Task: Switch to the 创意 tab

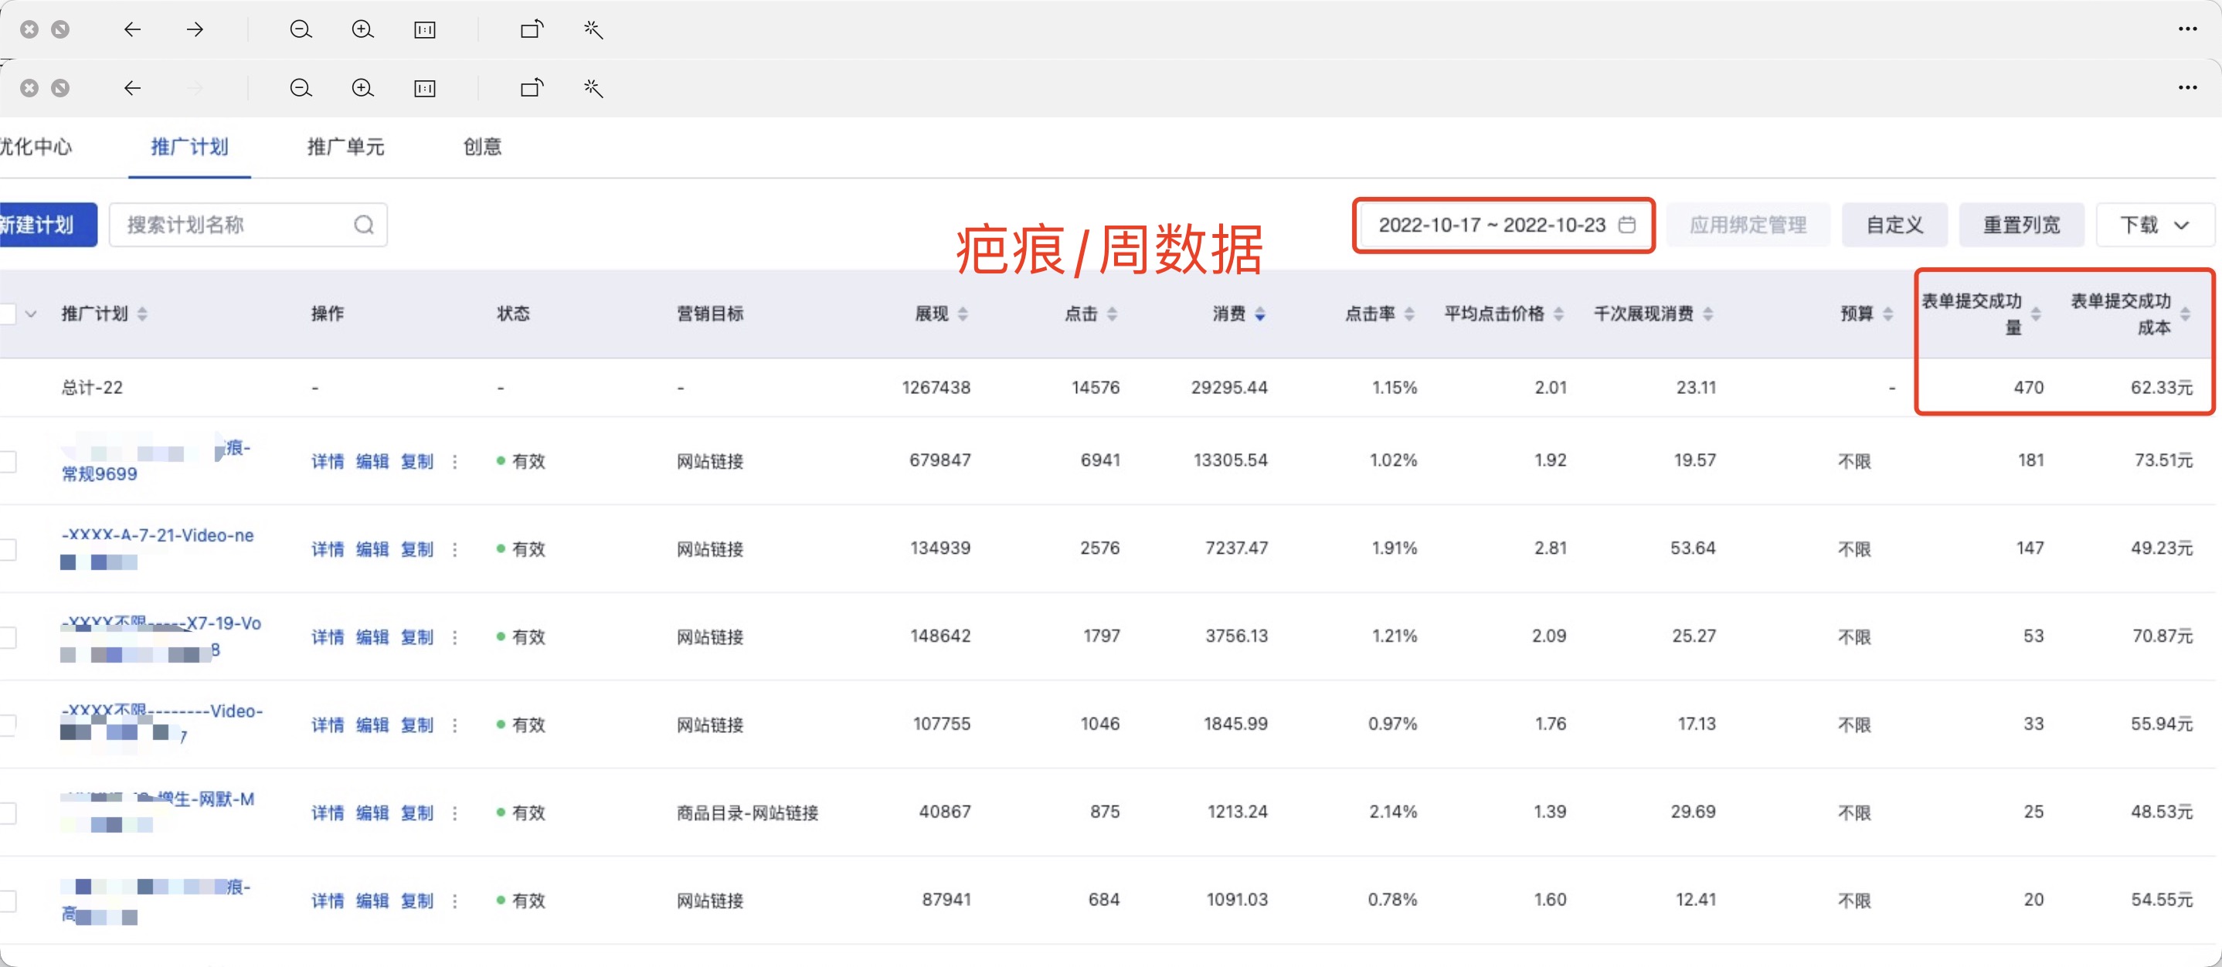Action: tap(482, 147)
